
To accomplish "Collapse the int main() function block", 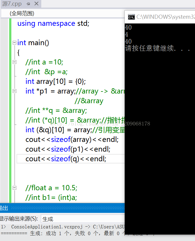I will coord(14,43).
